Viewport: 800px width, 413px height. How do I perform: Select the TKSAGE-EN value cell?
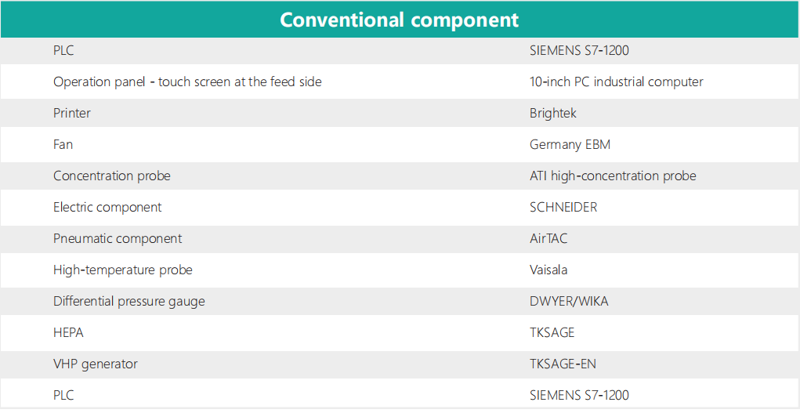click(x=563, y=364)
